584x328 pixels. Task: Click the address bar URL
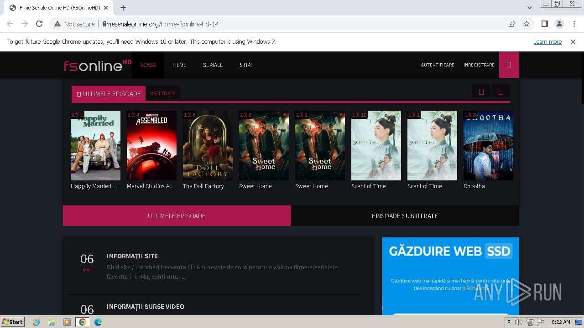pyautogui.click(x=161, y=24)
